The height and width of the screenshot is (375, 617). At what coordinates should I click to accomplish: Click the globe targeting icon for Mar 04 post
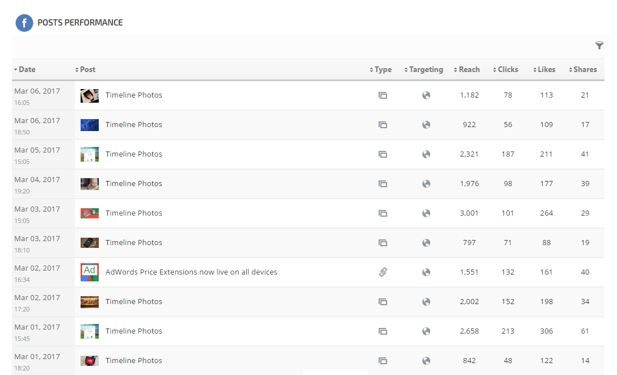[426, 184]
